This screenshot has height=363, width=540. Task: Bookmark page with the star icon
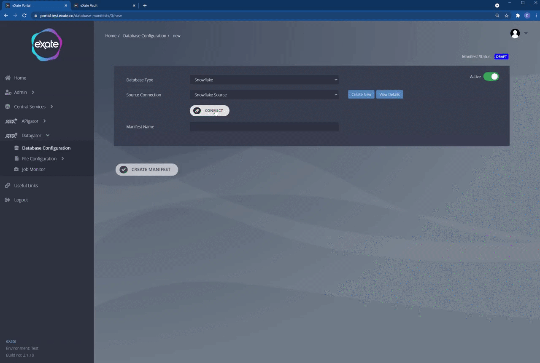click(x=506, y=16)
